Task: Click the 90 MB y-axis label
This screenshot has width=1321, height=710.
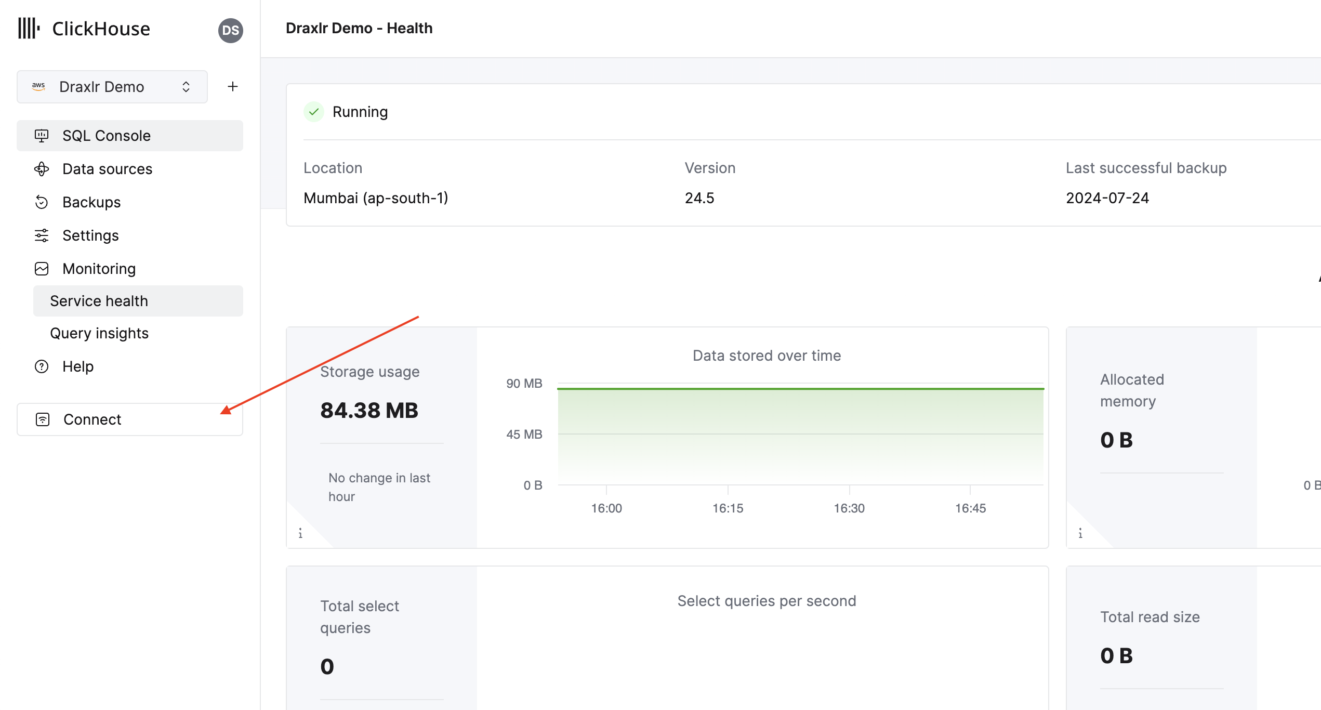Action: (524, 384)
